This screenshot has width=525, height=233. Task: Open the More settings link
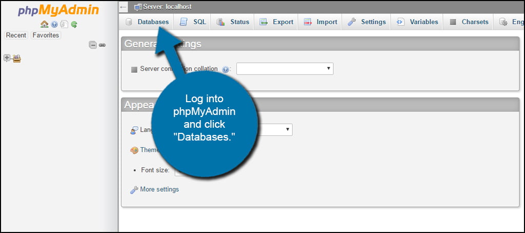[x=159, y=189]
